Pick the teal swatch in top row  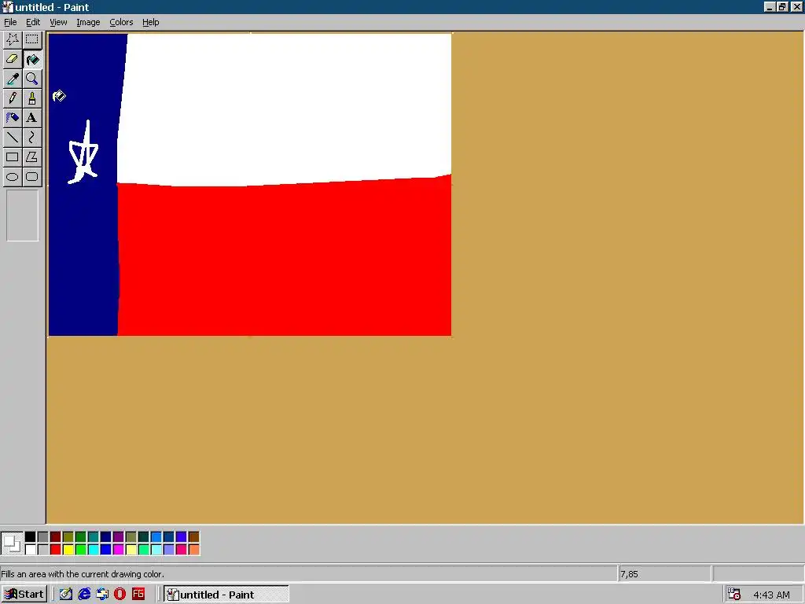[x=93, y=536]
